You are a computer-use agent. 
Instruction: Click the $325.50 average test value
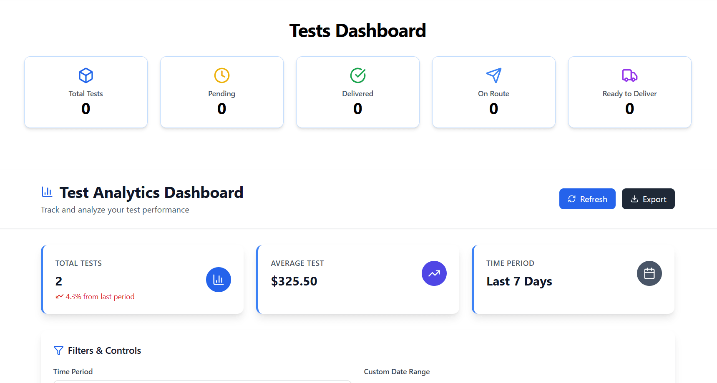click(x=294, y=281)
